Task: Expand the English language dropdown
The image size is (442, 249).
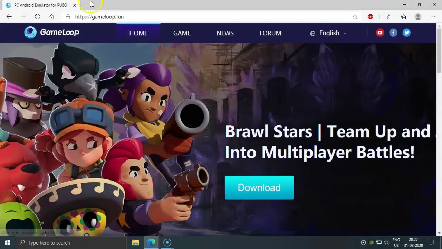Action: 328,33
